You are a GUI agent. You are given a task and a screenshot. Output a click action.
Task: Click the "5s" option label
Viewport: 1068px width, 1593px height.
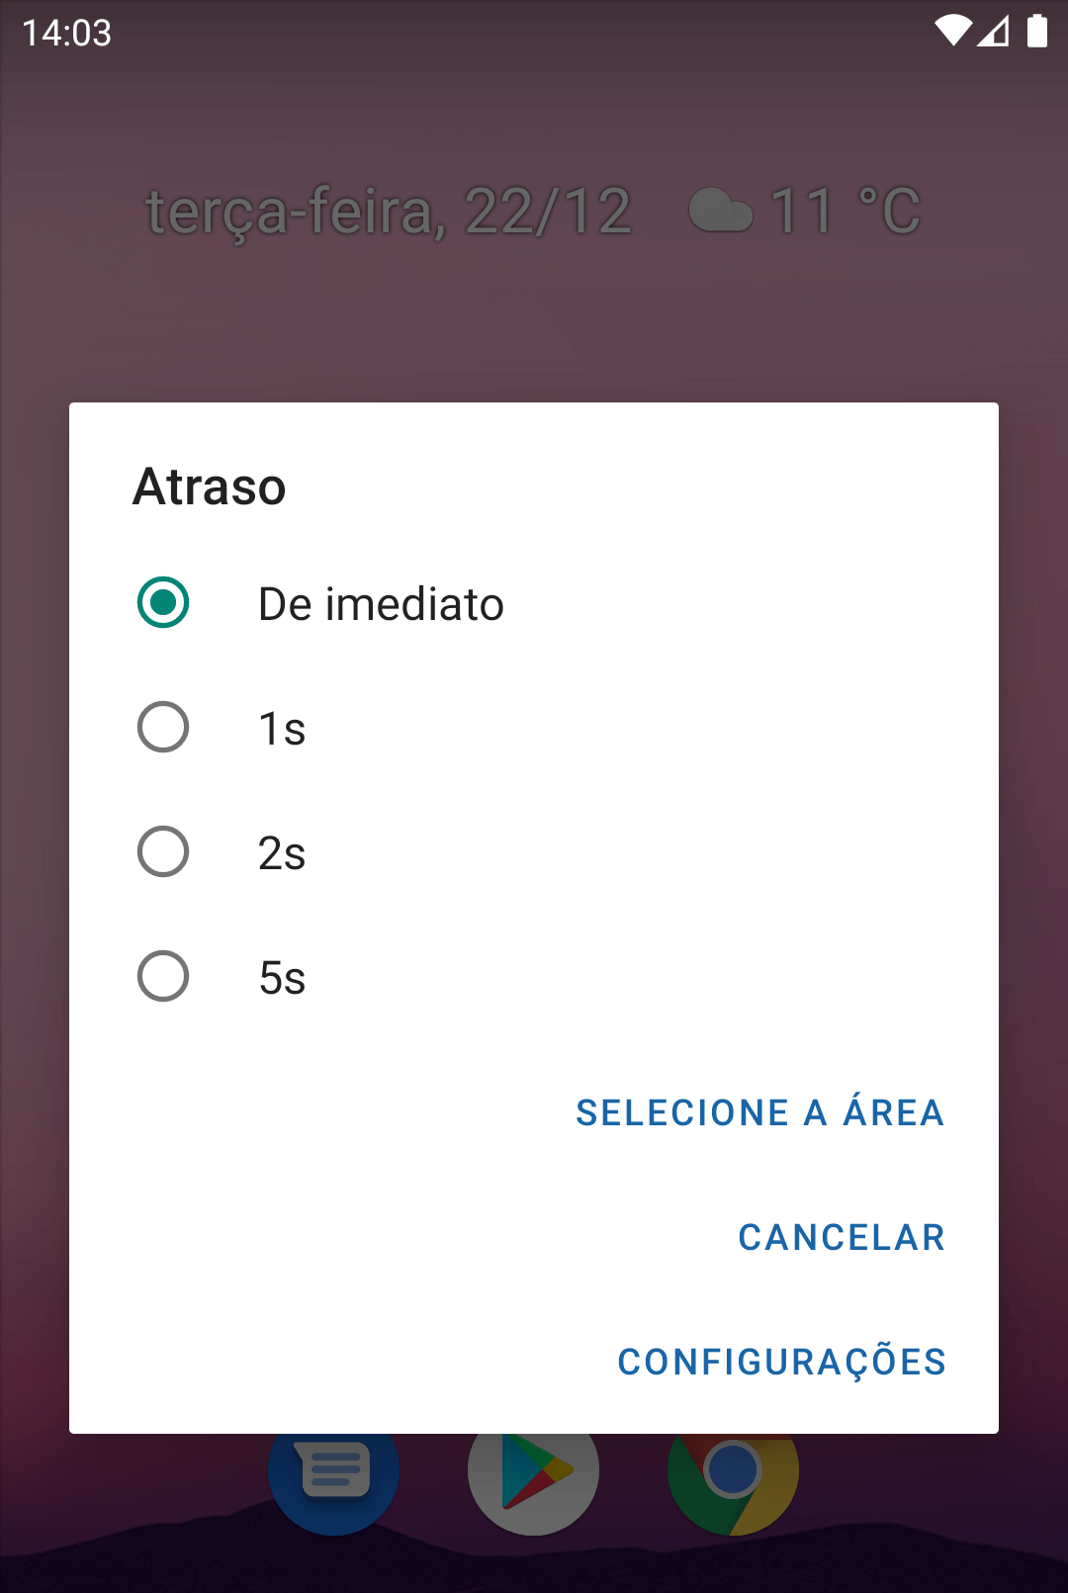[x=282, y=978]
